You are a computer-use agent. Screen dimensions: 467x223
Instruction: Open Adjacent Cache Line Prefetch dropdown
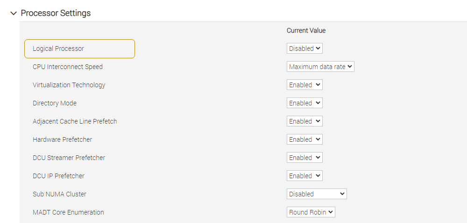pyautogui.click(x=304, y=121)
